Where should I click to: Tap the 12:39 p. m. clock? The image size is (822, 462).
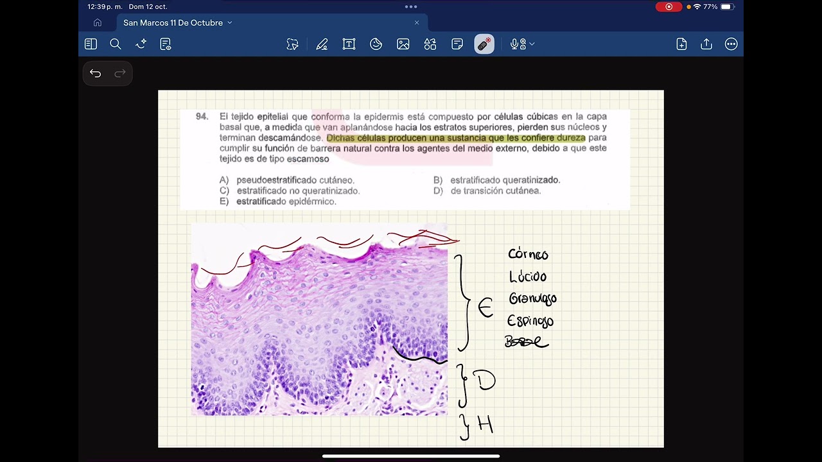click(105, 6)
